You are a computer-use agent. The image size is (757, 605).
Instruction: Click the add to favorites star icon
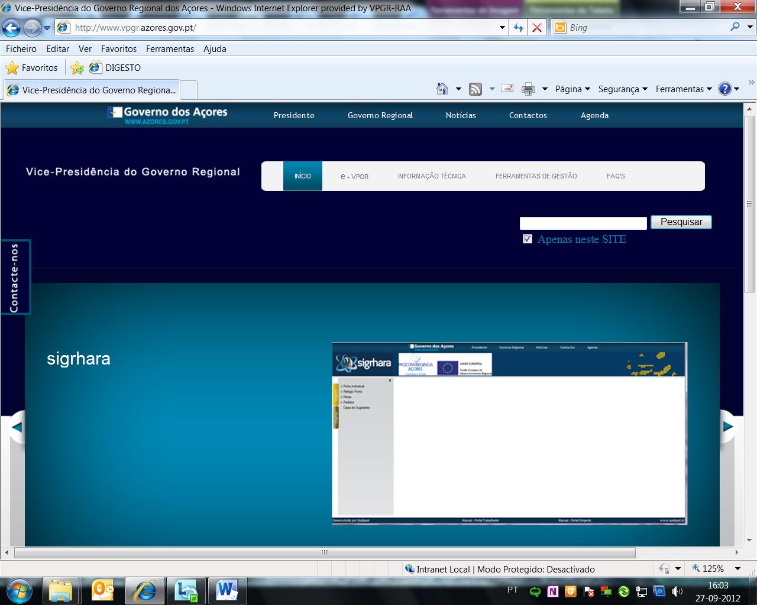77,68
